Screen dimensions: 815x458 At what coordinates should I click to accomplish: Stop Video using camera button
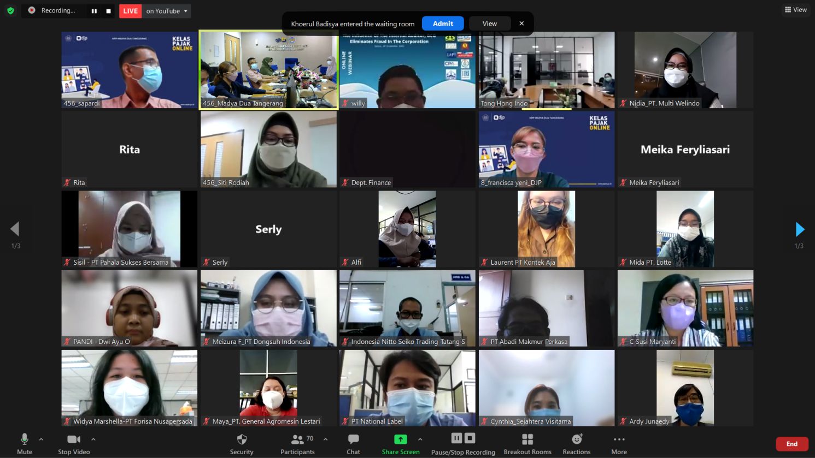pos(73,440)
